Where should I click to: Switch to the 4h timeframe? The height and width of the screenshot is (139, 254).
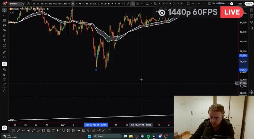pyautogui.click(x=80, y=4)
